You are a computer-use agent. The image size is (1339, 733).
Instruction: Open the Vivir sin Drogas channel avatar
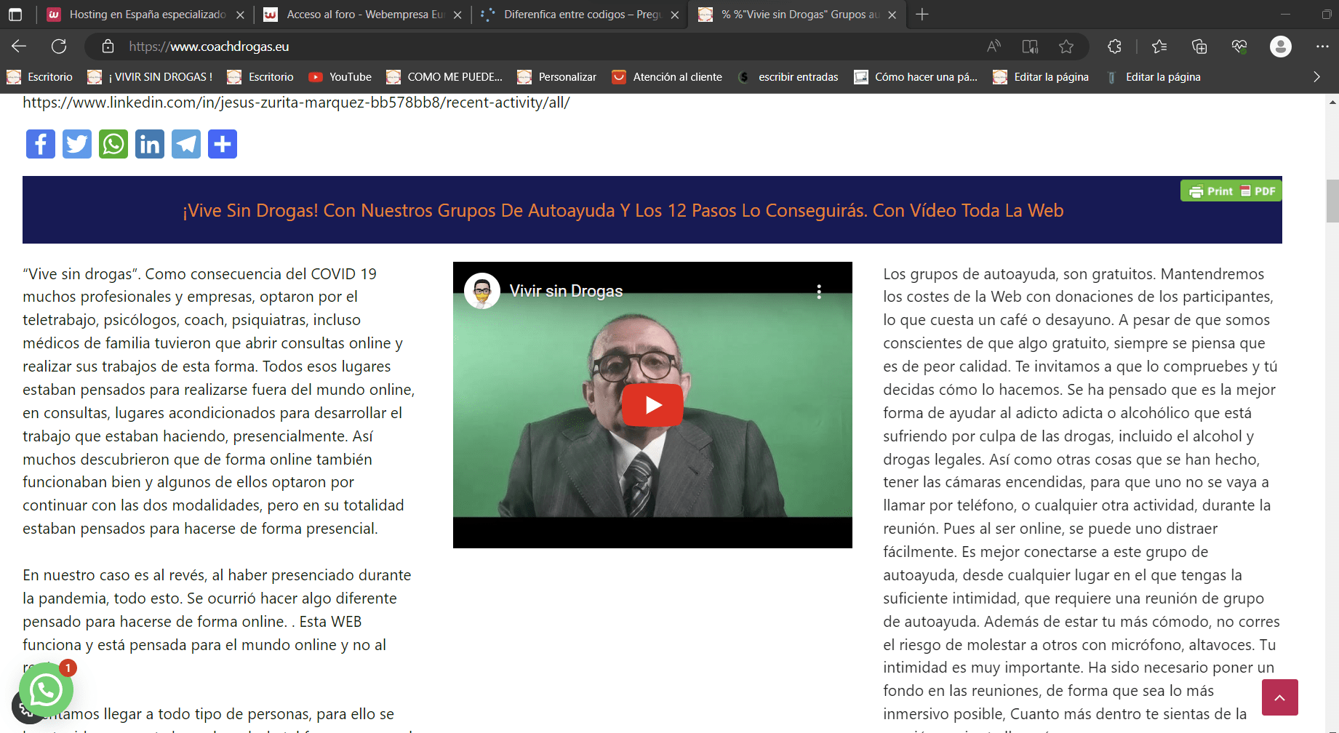482,292
